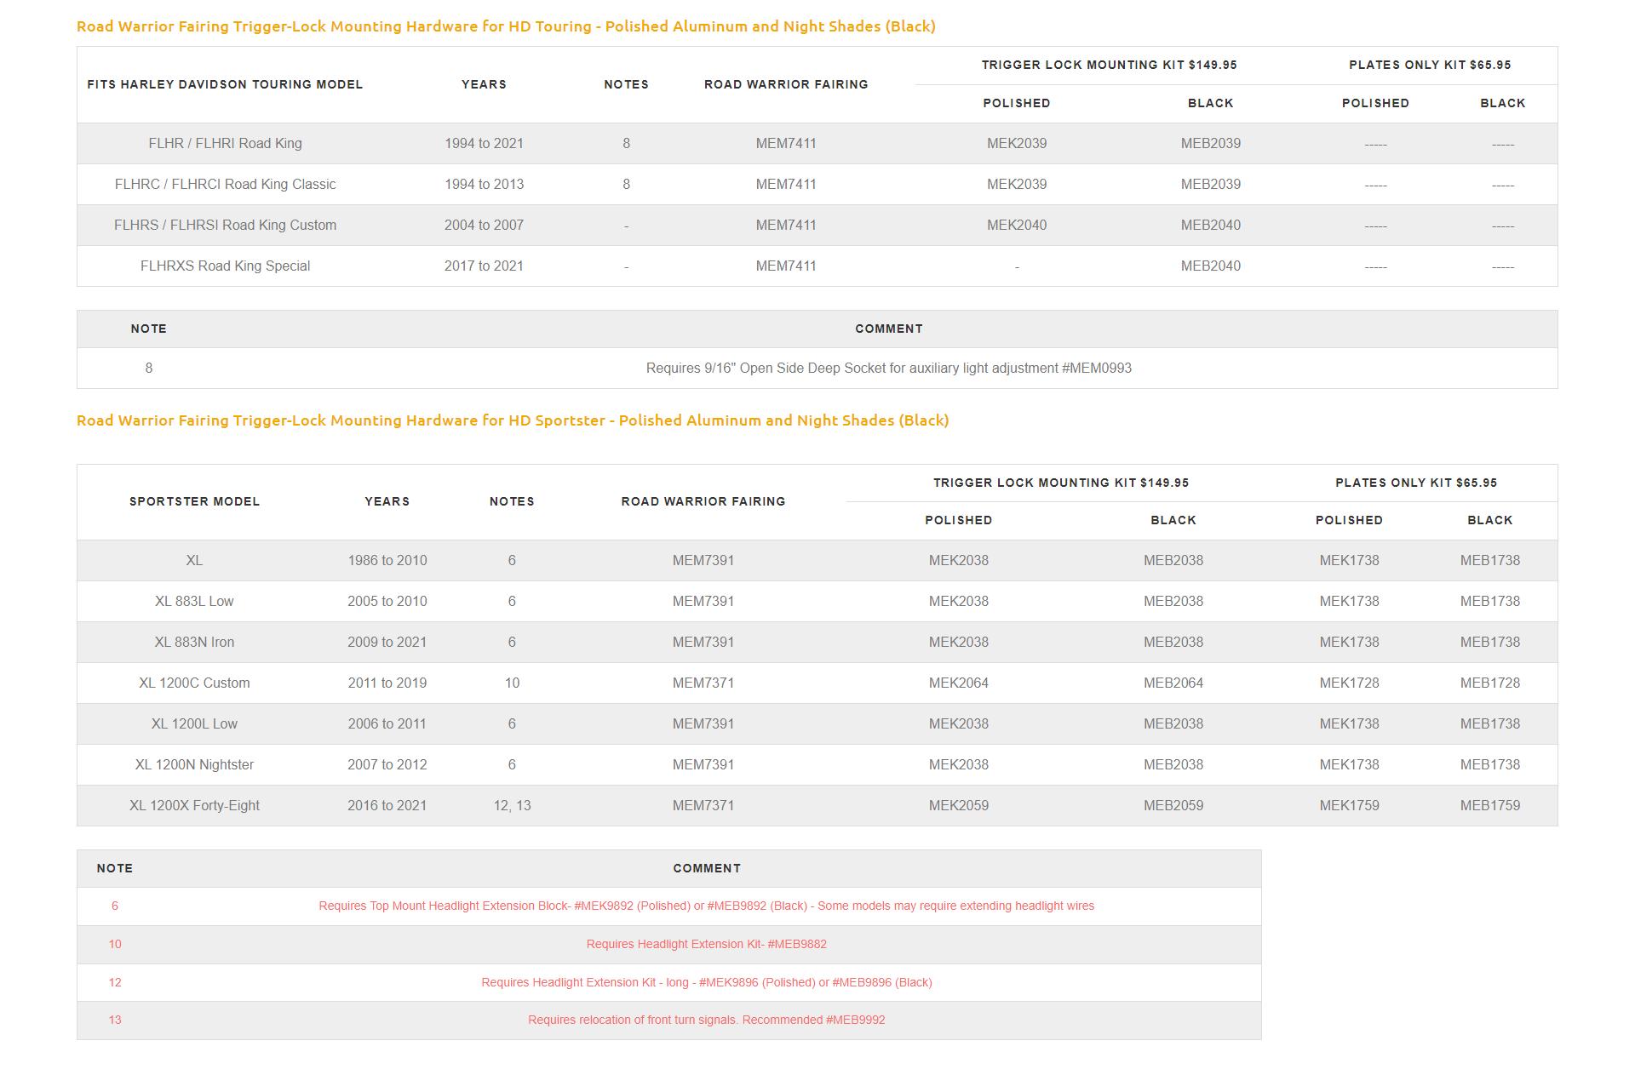Click the HD Touring mounting hardware heading
Viewport: 1635px width, 1069px height.
[506, 26]
